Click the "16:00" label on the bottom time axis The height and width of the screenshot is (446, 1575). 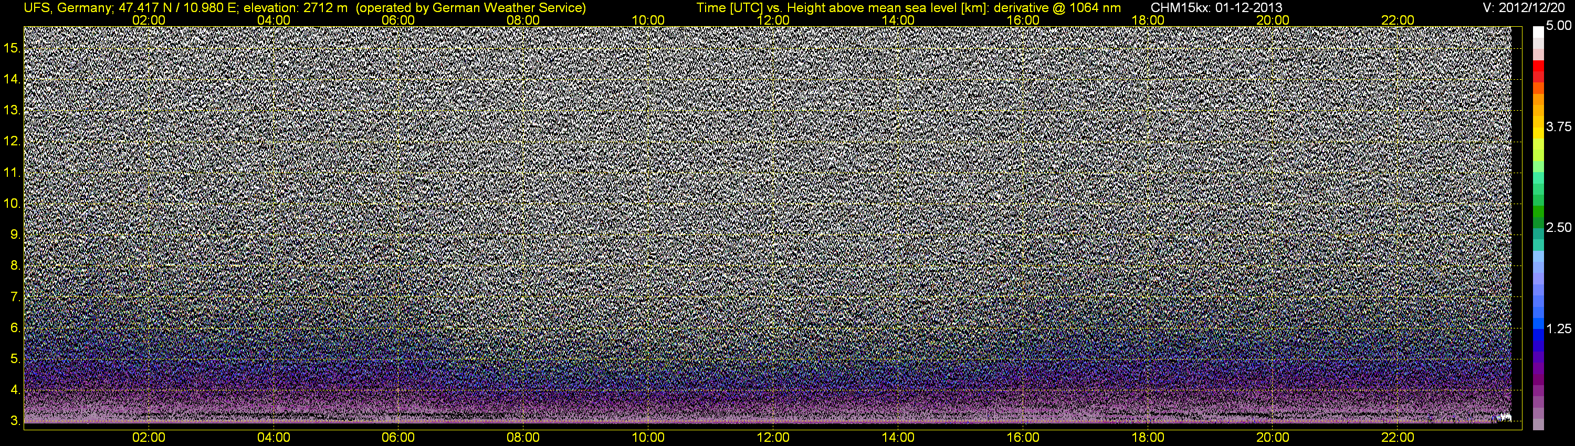(x=1023, y=438)
